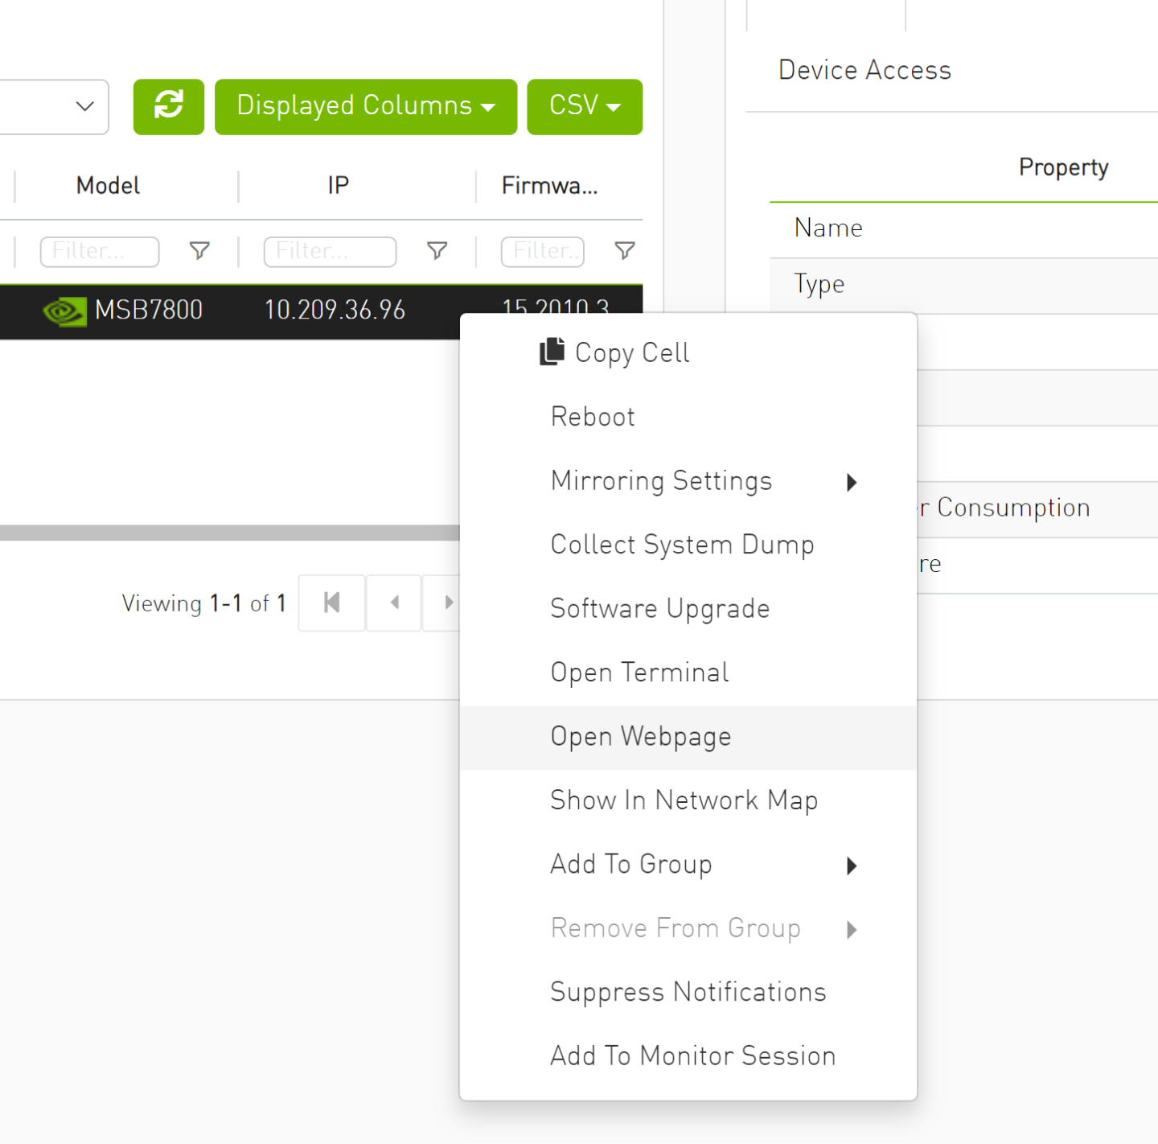Click Add To Monitor Session
Viewport: 1158px width, 1144px height.
(692, 1056)
